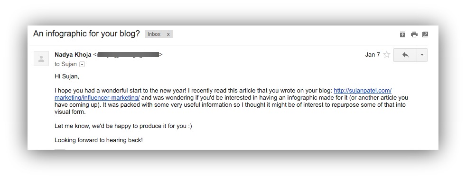Click the sender's profile avatar
The height and width of the screenshot is (179, 466).
[41, 59]
